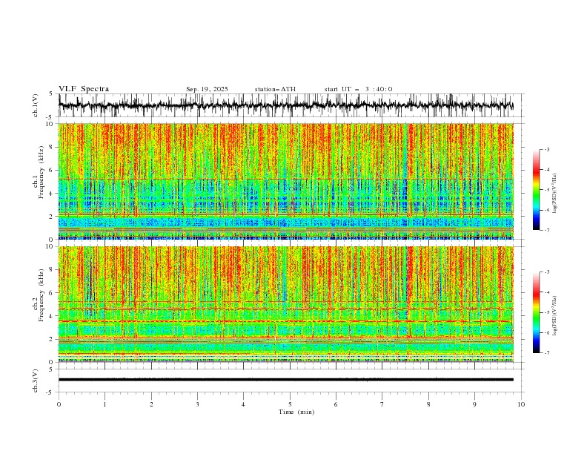
Task: Click the '-3' tick on upper colorbar
Action: click(x=547, y=149)
